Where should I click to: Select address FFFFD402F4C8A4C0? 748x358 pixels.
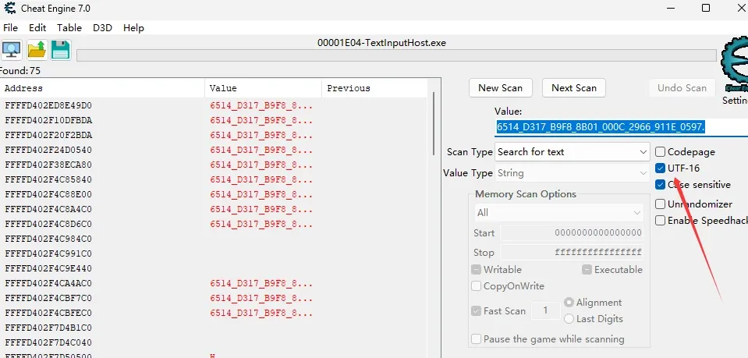pyautogui.click(x=48, y=209)
